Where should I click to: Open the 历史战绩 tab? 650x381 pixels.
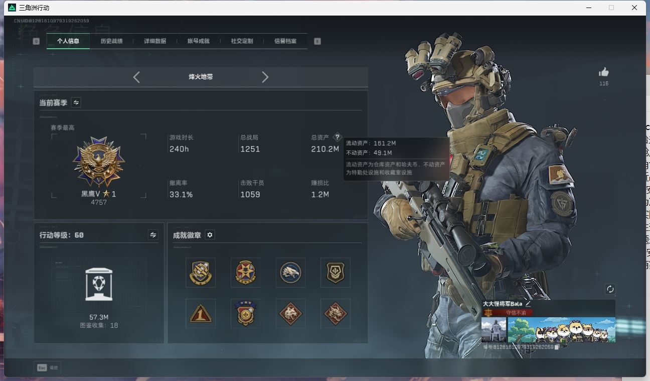click(111, 41)
